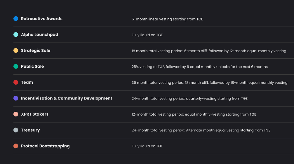This screenshot has width=294, height=164.
Task: Select the Treasury label
Action: point(30,130)
